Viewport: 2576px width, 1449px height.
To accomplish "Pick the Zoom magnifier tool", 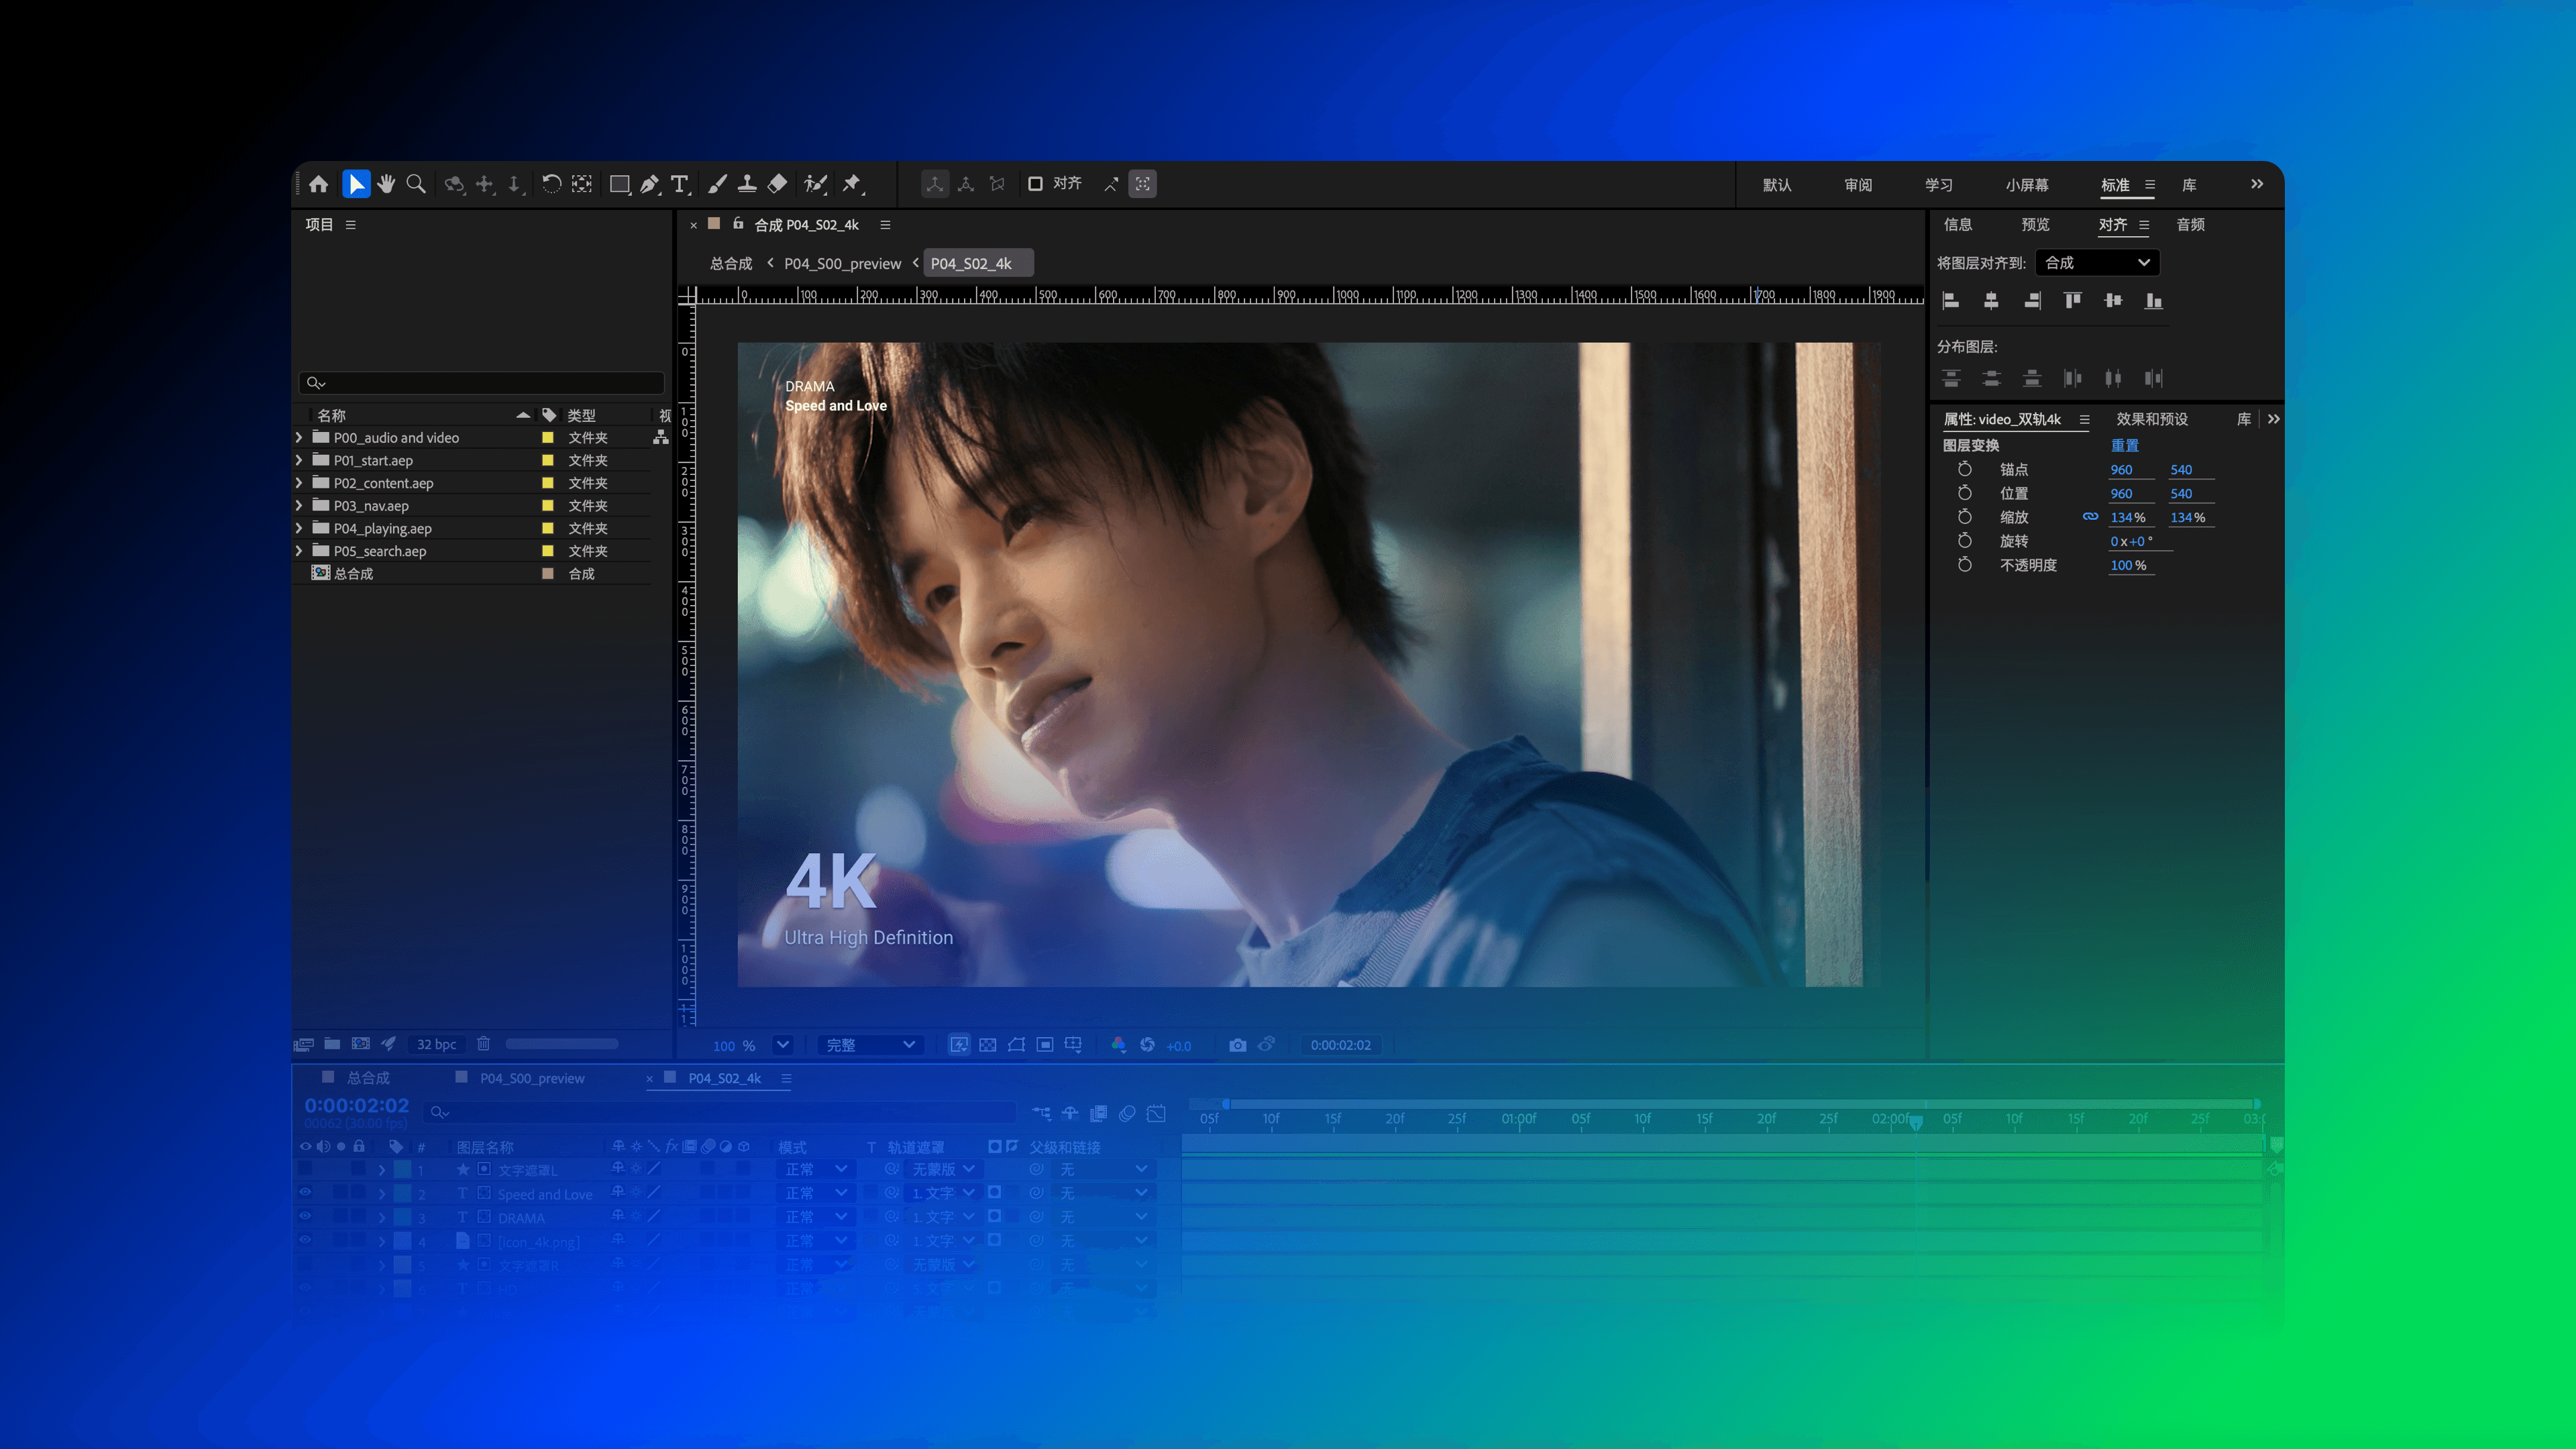I will tap(416, 184).
